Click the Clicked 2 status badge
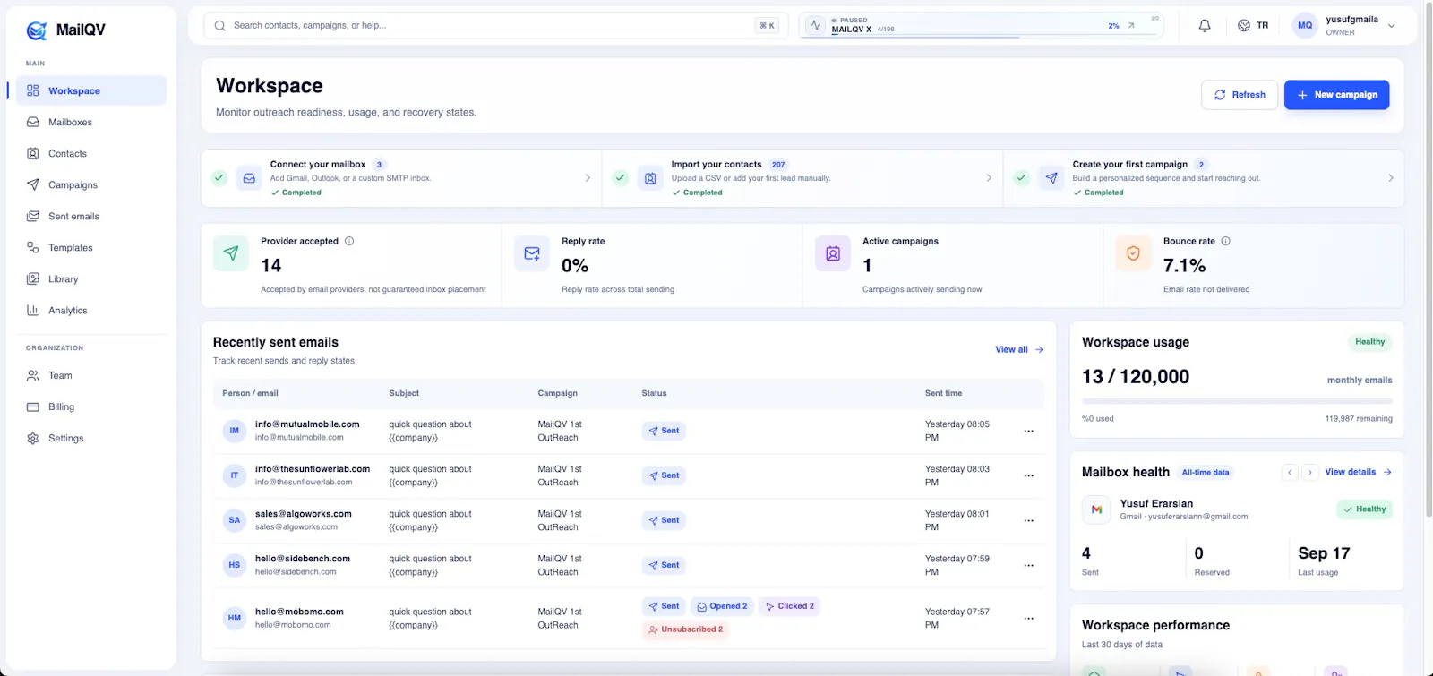The height and width of the screenshot is (676, 1433). pyautogui.click(x=790, y=606)
